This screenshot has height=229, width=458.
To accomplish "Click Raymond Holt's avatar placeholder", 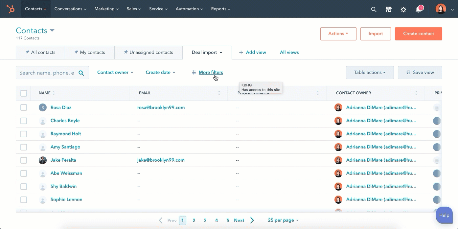I will click(x=43, y=134).
